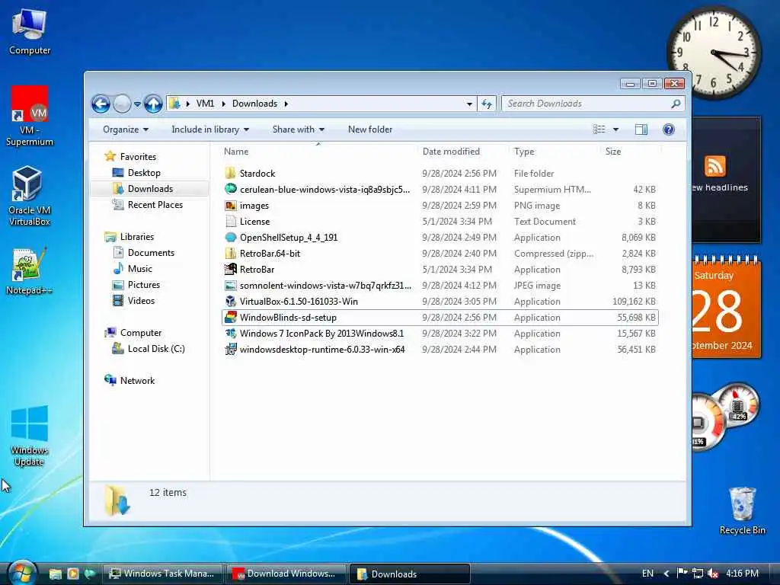Open the Include in library menu

(x=210, y=129)
